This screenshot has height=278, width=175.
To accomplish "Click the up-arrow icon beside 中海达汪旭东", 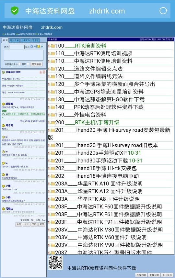I will click(x=44, y=72).
